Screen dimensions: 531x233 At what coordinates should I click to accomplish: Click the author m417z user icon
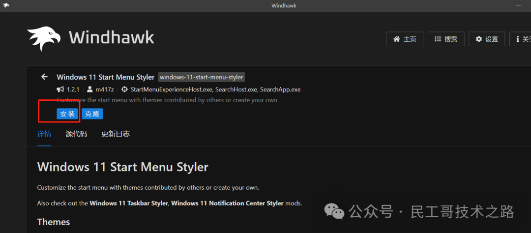[x=90, y=89]
